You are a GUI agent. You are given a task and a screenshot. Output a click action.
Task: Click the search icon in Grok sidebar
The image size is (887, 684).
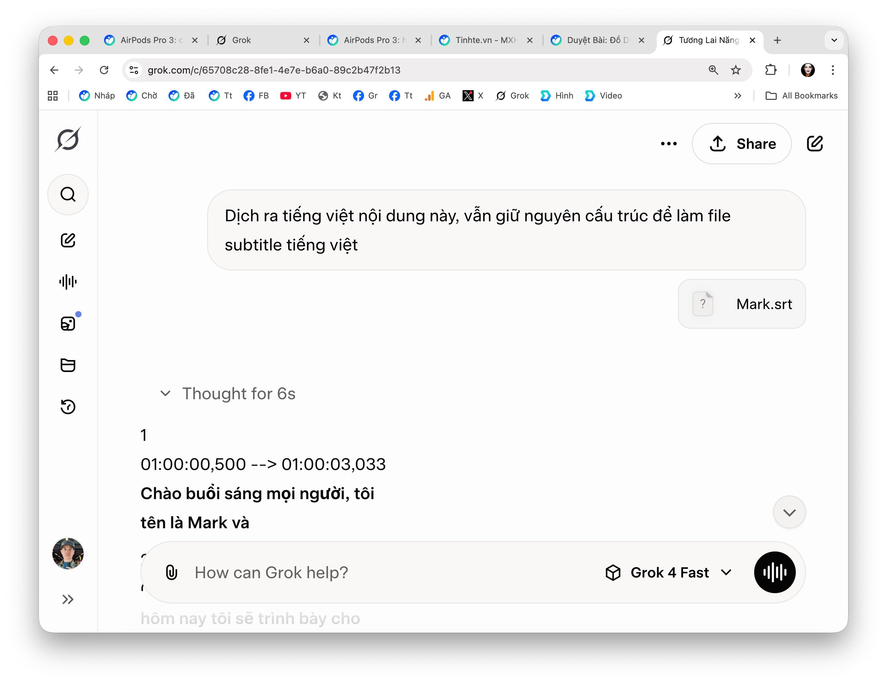tap(68, 195)
